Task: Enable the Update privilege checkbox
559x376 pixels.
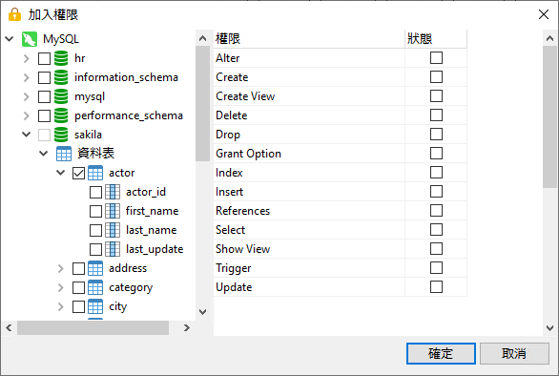Action: (x=436, y=287)
